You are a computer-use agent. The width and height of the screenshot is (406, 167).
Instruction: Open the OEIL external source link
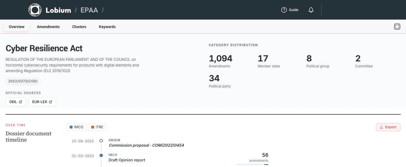[16, 102]
